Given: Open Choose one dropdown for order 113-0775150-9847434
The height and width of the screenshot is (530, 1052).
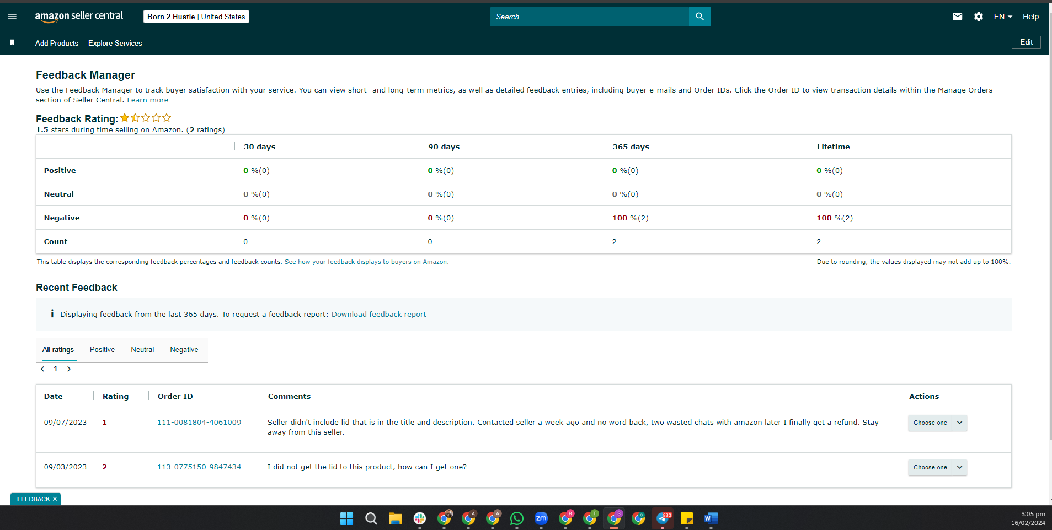Looking at the screenshot, I should [937, 467].
